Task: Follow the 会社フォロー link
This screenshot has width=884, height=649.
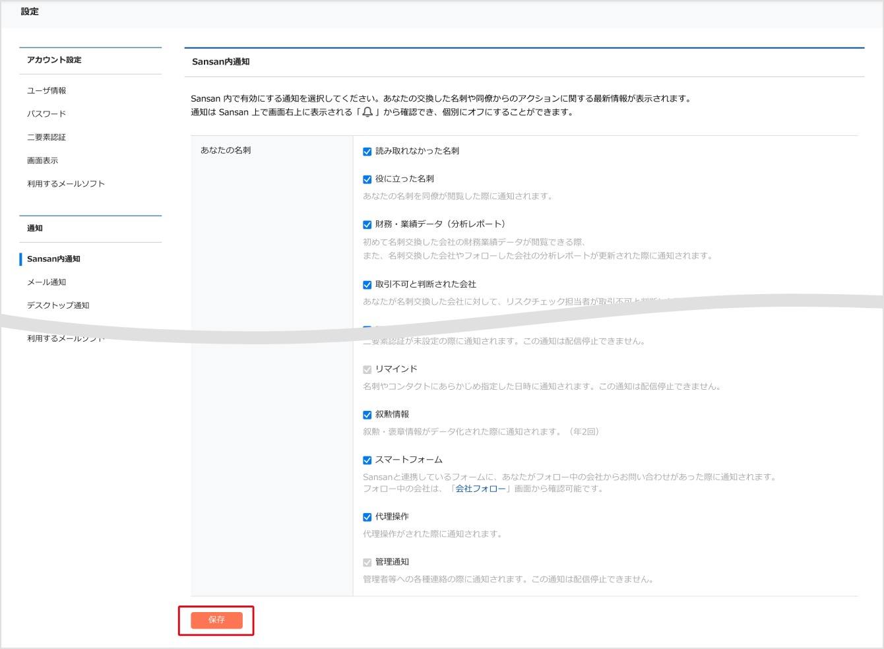Action: coord(480,489)
